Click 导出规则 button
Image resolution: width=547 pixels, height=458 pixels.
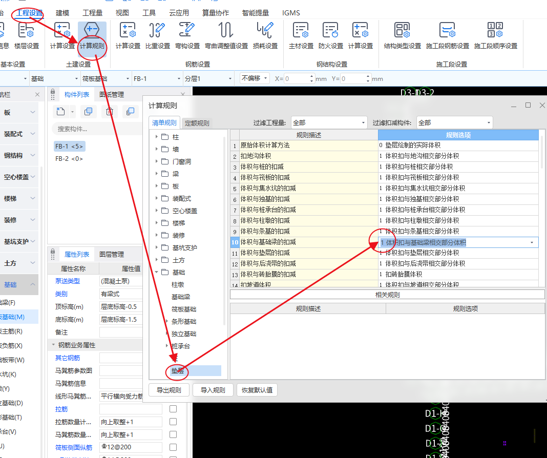(169, 390)
